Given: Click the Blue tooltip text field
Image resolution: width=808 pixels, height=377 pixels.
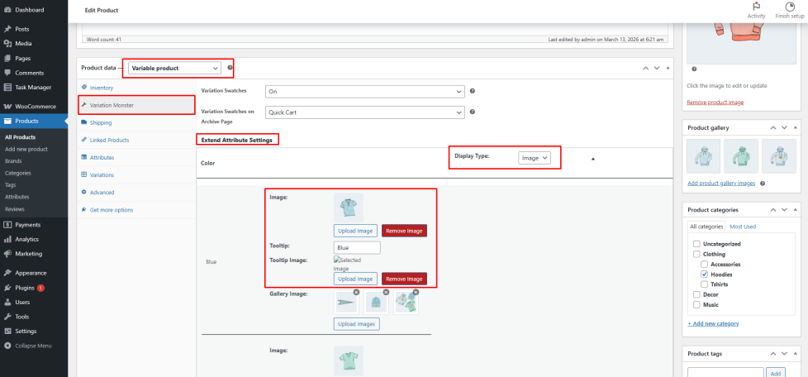Looking at the screenshot, I should 357,247.
